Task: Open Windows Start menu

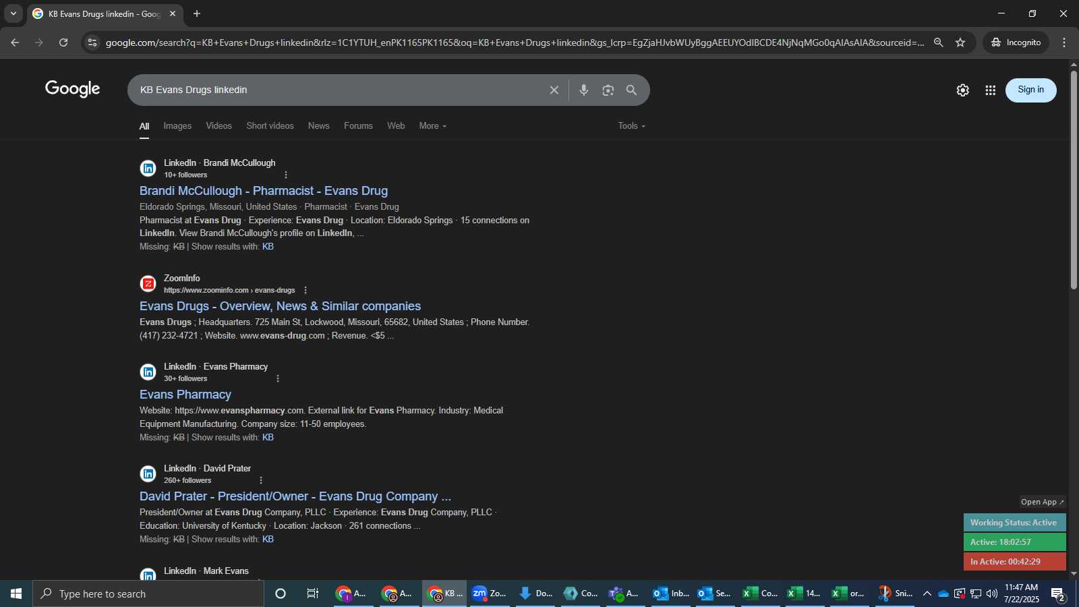Action: (x=16, y=594)
